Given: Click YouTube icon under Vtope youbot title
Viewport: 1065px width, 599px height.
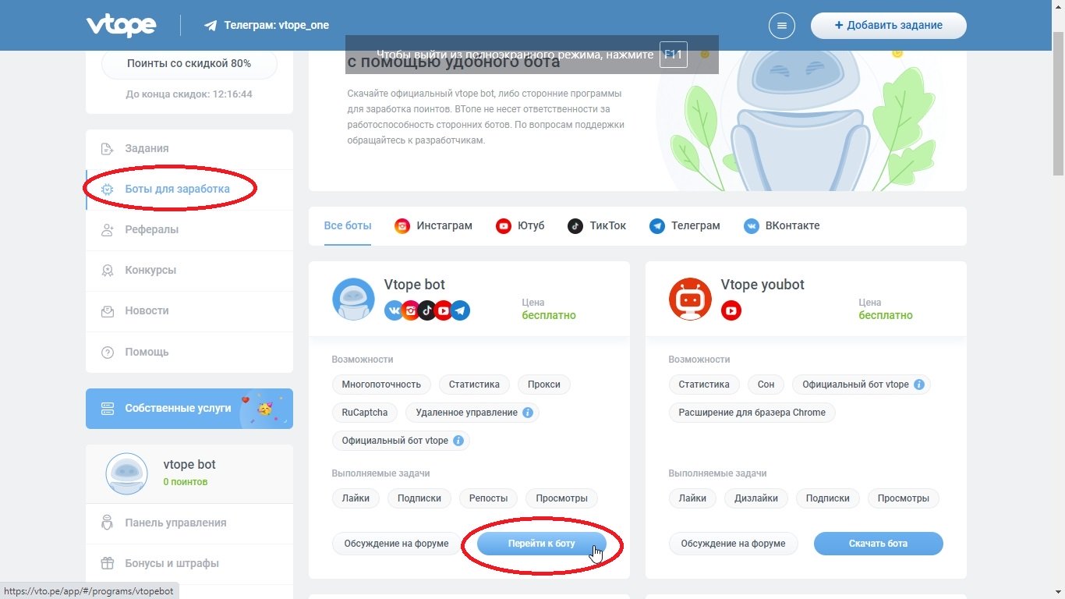Looking at the screenshot, I should coord(731,310).
